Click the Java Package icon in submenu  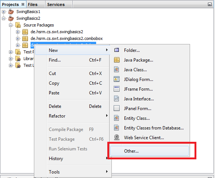coord(117,60)
